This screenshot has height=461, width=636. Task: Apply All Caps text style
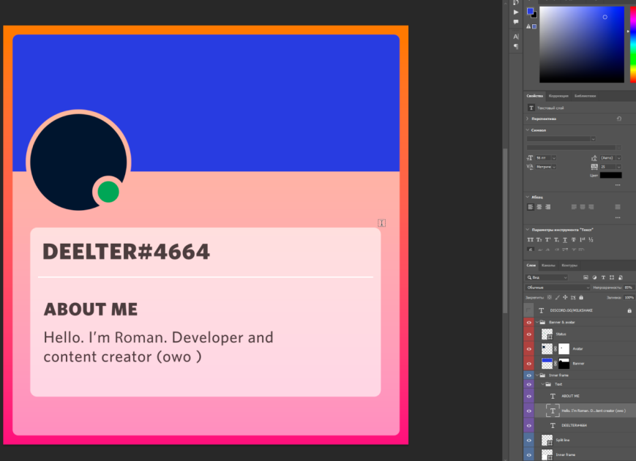point(530,239)
